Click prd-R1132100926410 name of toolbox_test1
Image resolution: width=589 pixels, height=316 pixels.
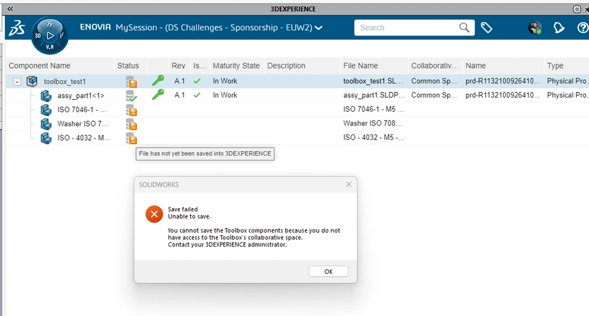[x=502, y=81]
